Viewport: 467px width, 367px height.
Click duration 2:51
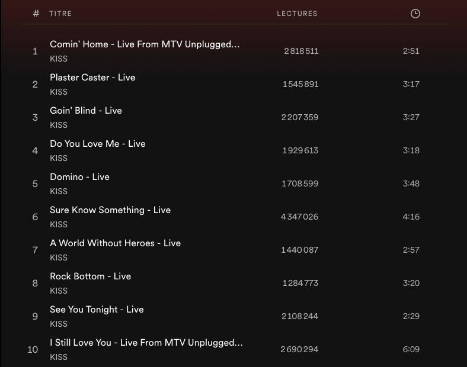[411, 51]
